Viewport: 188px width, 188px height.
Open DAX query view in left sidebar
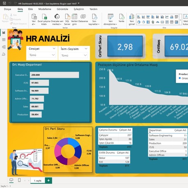pyautogui.click(x=4, y=54)
